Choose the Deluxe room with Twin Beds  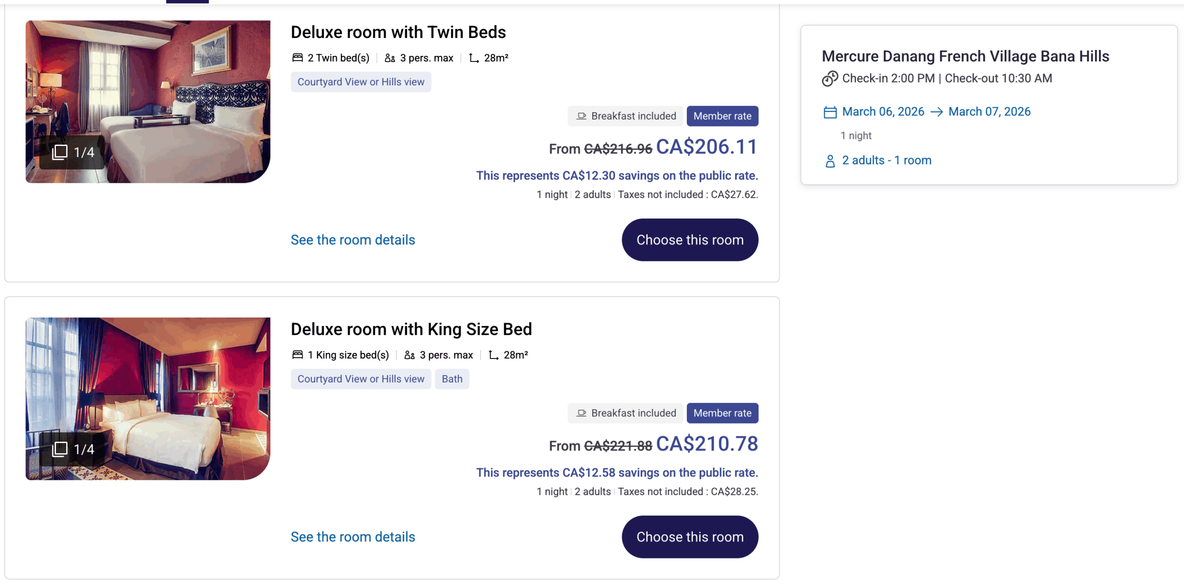[x=690, y=240]
